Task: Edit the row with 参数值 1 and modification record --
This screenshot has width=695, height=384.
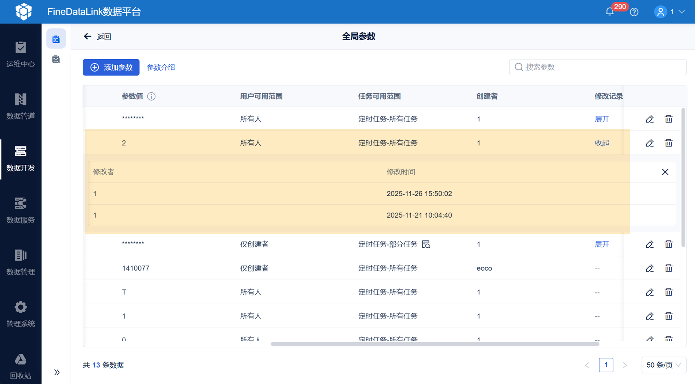Action: [x=650, y=316]
